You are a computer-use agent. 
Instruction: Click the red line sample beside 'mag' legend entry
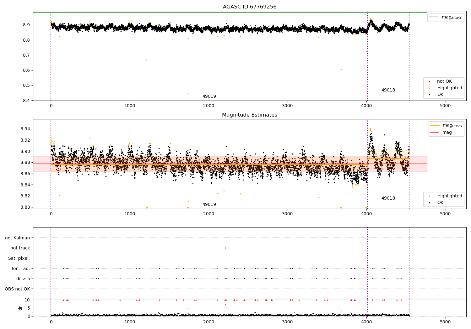pos(435,133)
